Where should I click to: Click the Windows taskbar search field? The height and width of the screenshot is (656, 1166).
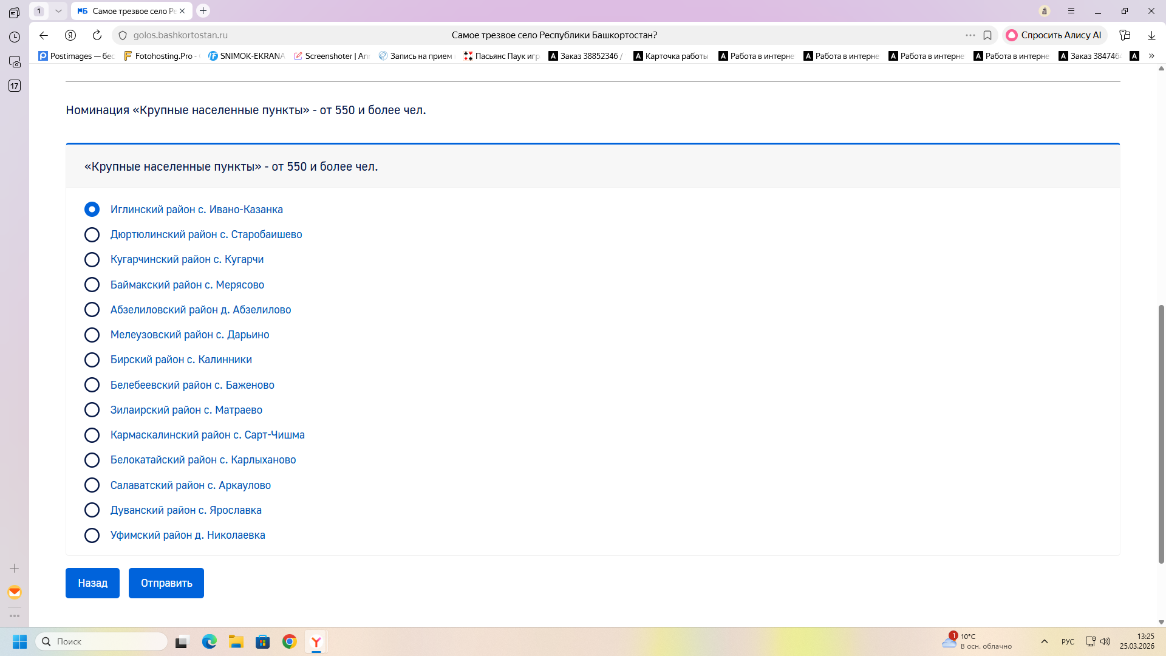(102, 641)
